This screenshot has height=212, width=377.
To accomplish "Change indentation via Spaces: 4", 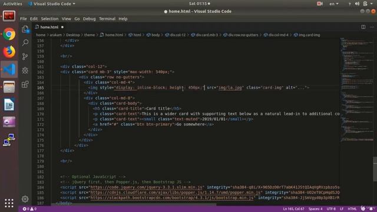I will point(316,209).
